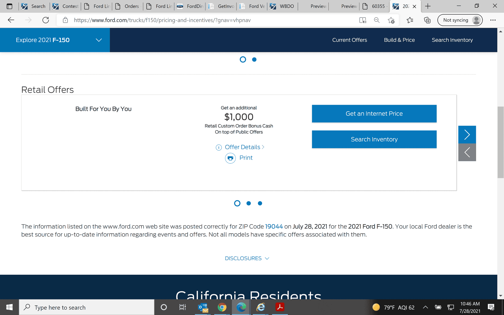
Task: Open the Not syncing profile button
Action: tap(460, 20)
